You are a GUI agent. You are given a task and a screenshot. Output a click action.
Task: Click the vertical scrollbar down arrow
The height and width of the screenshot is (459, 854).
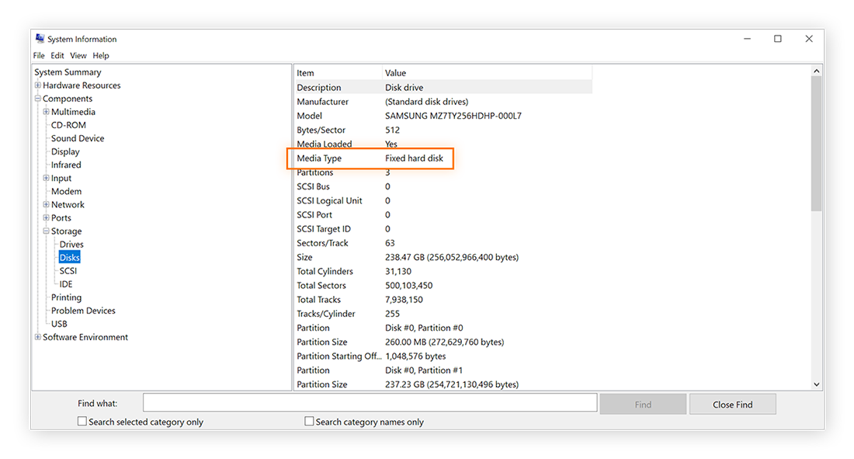816,383
